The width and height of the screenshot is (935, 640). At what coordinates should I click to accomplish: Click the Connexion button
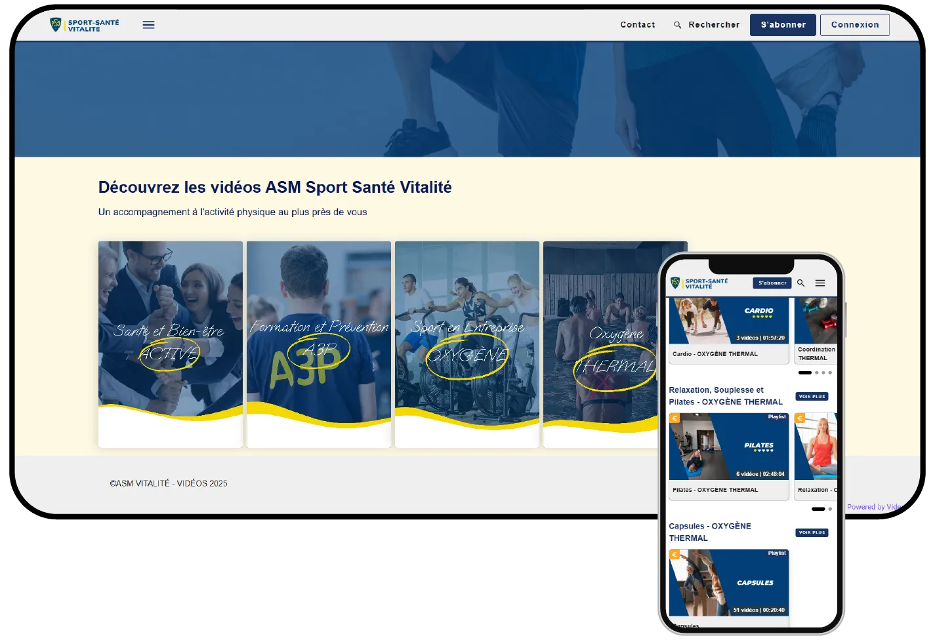point(855,25)
